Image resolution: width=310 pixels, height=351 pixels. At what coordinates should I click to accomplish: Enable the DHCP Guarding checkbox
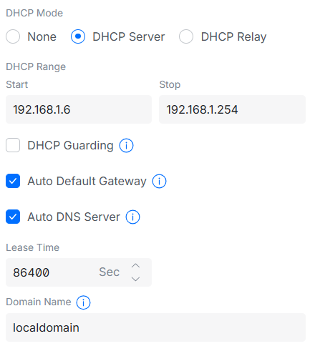(13, 145)
